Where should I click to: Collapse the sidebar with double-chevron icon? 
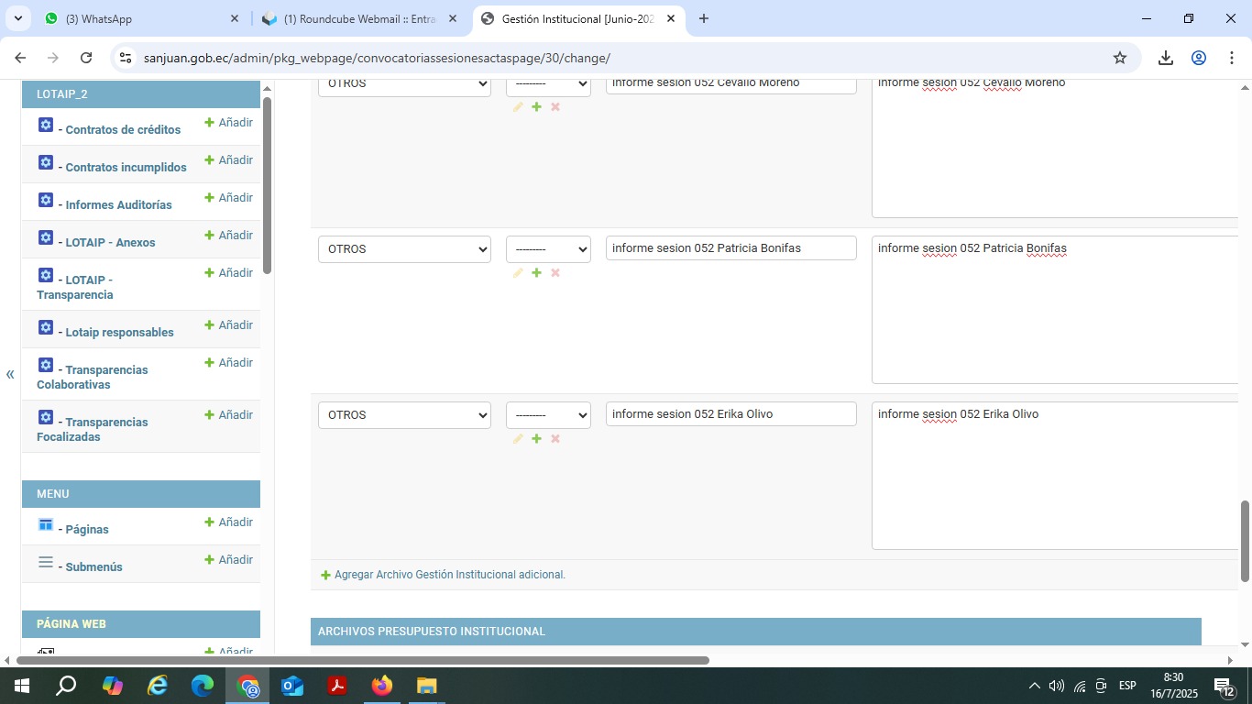pyautogui.click(x=10, y=374)
